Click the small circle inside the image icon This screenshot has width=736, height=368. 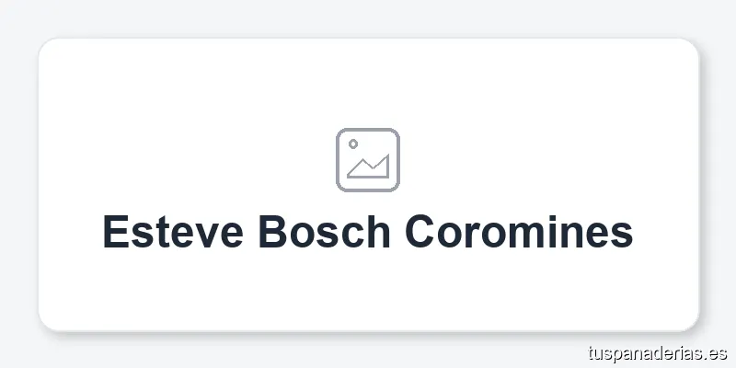tap(352, 144)
